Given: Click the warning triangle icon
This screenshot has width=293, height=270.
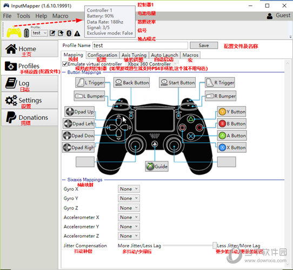Looking at the screenshot, I should [77, 33].
